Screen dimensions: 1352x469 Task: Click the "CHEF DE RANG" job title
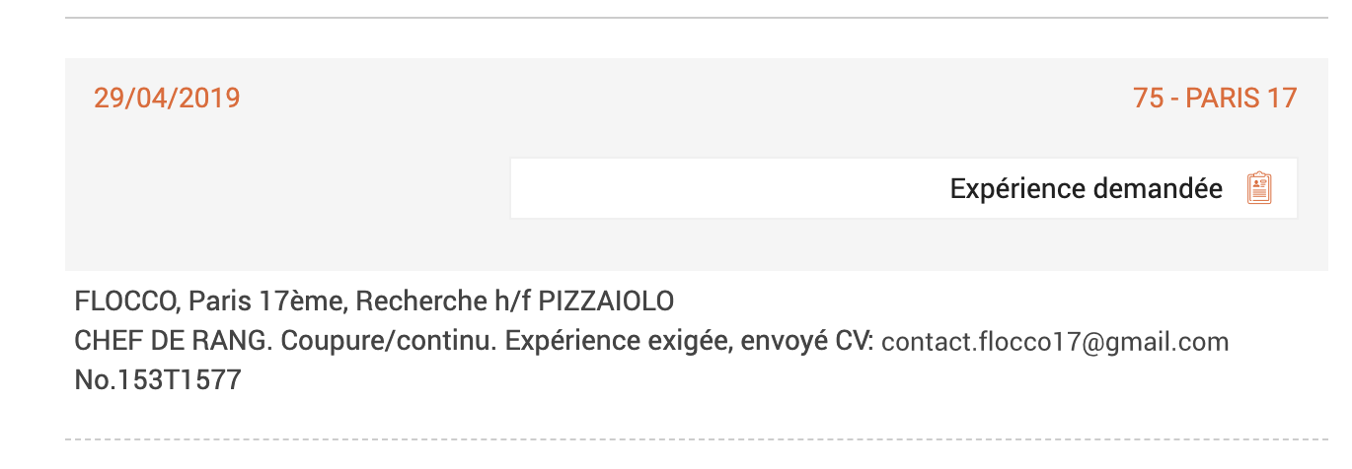[173, 342]
